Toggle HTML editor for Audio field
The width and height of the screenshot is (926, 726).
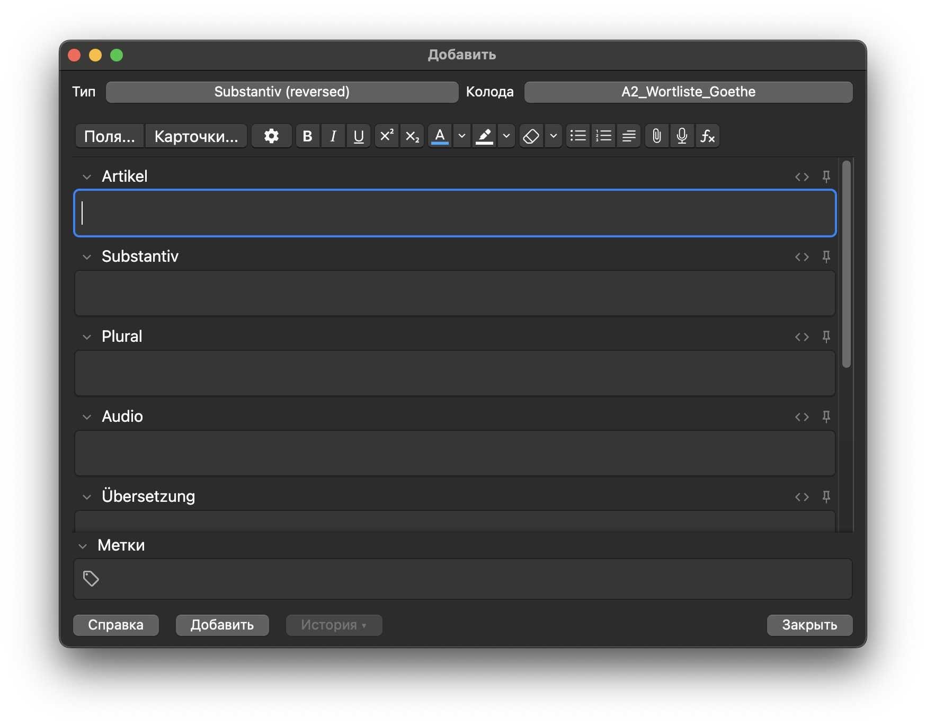pos(802,417)
